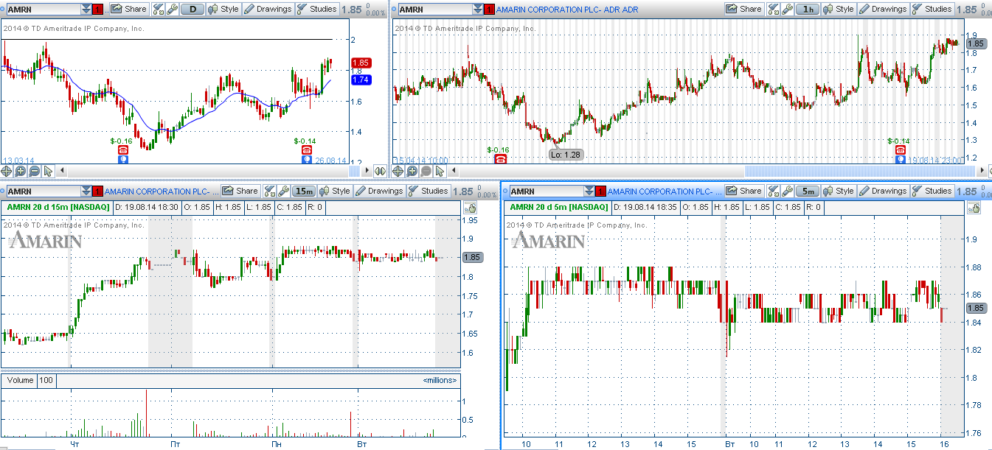Click the 1h timeframe button
Image resolution: width=992 pixels, height=450 pixels.
[x=808, y=10]
